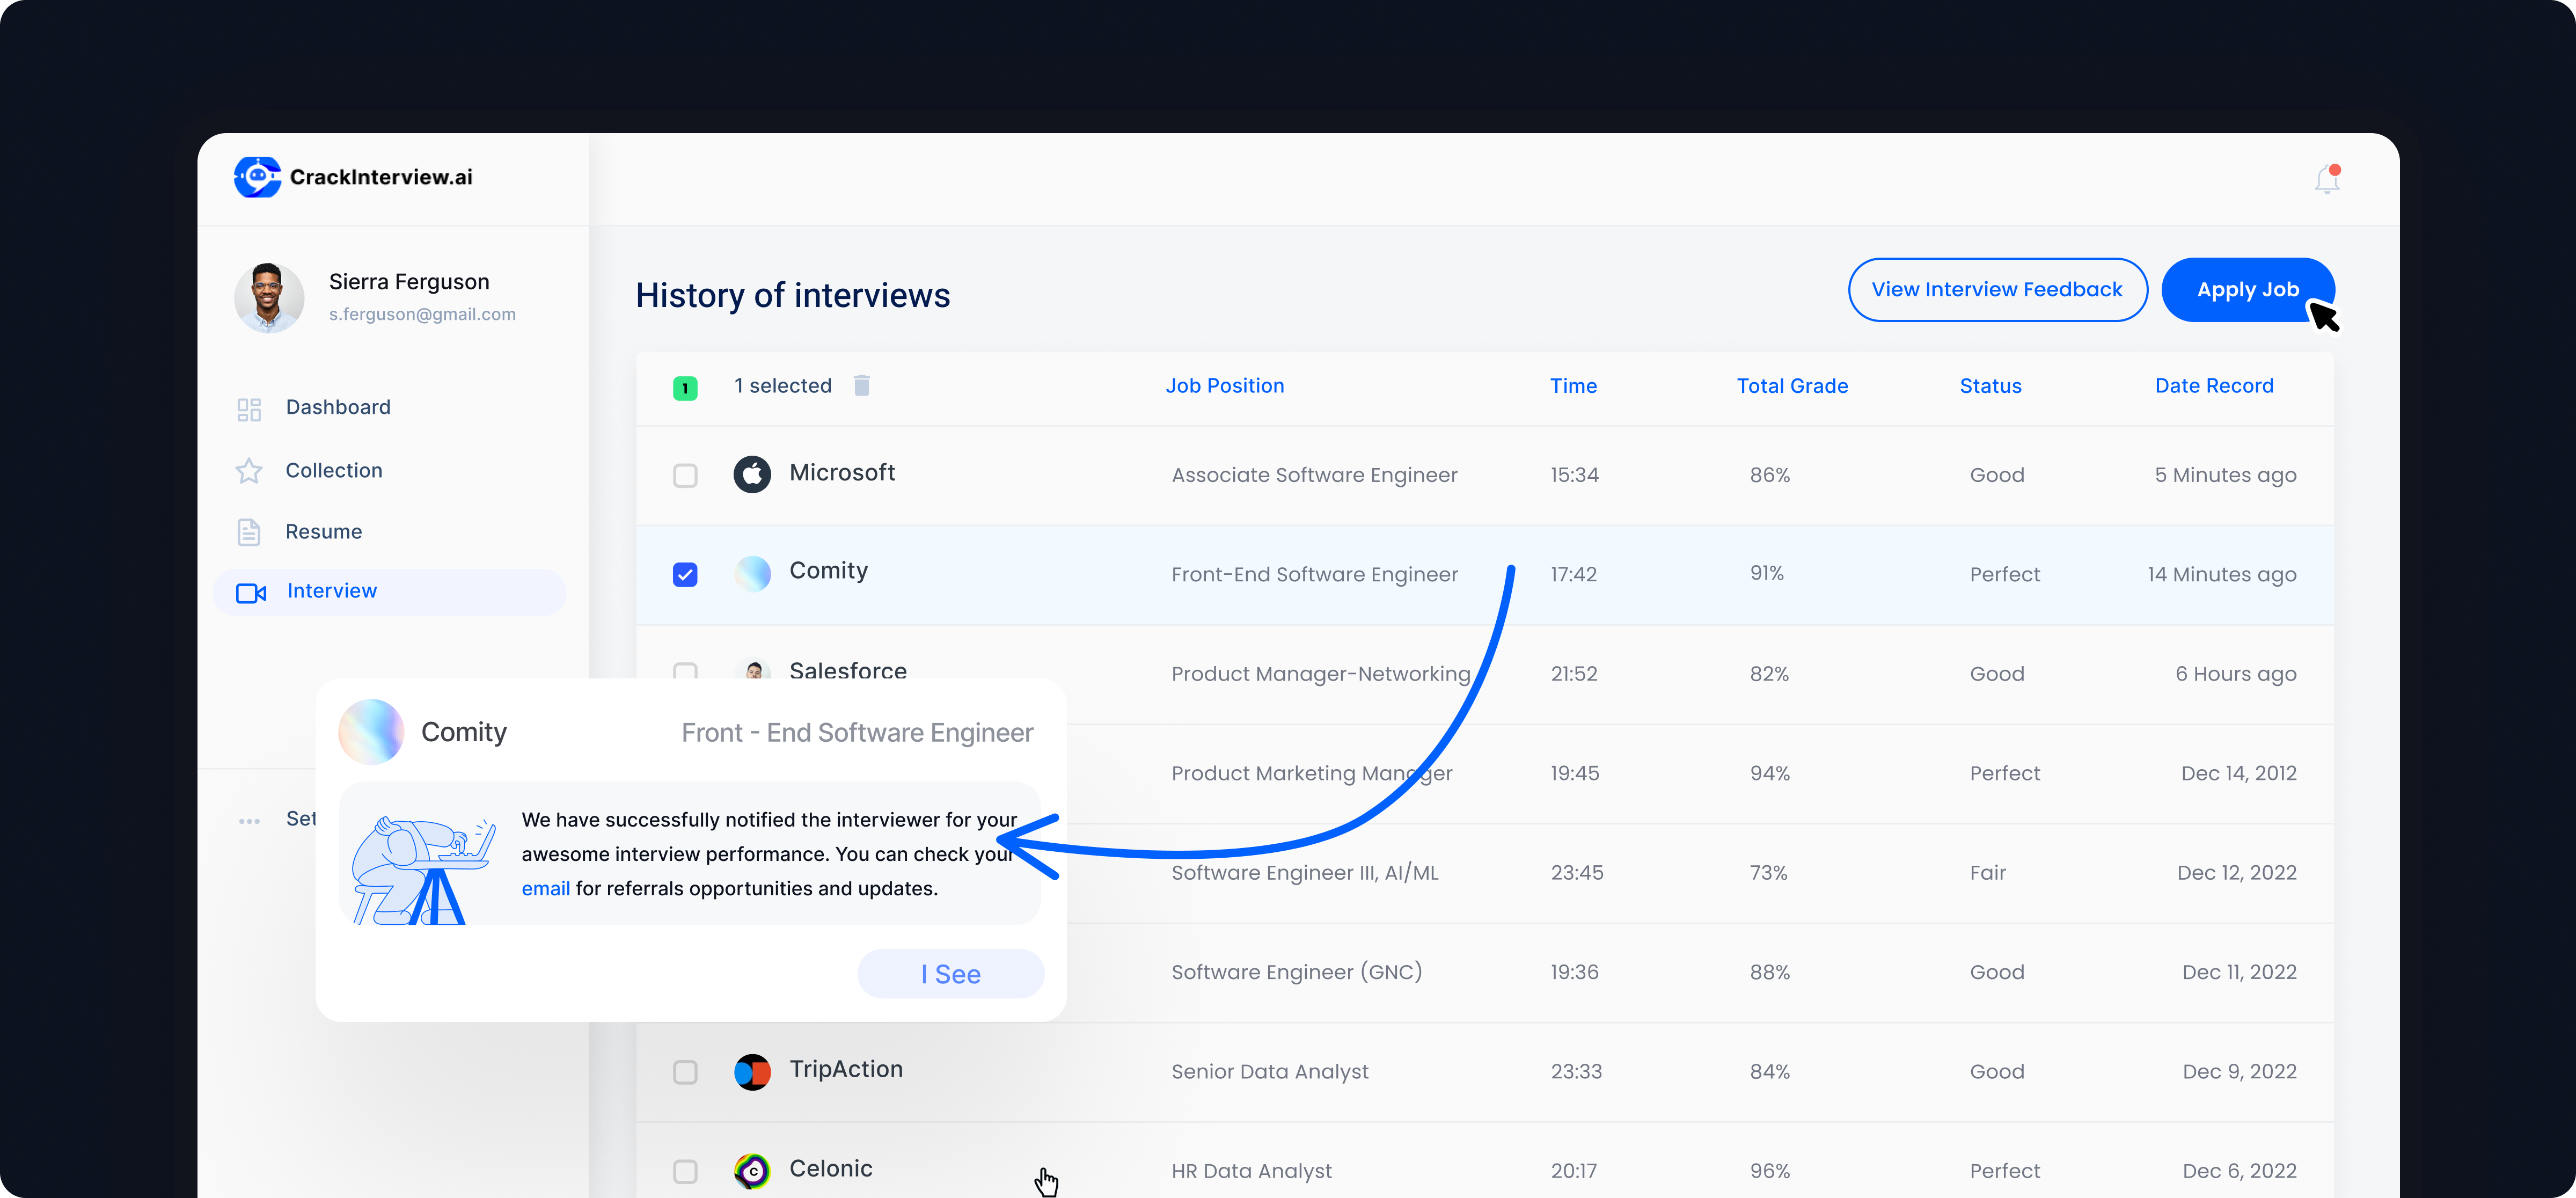Toggle the green select-all checkbox
2576x1198 pixels.
tap(685, 387)
